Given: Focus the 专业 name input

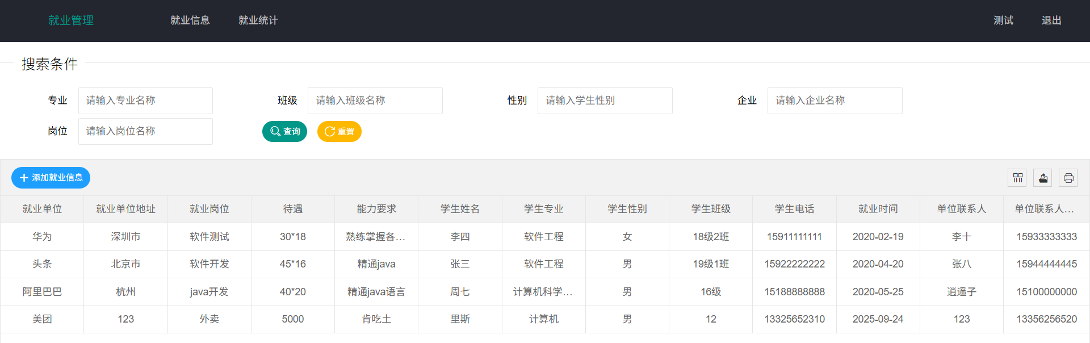Looking at the screenshot, I should (x=145, y=101).
